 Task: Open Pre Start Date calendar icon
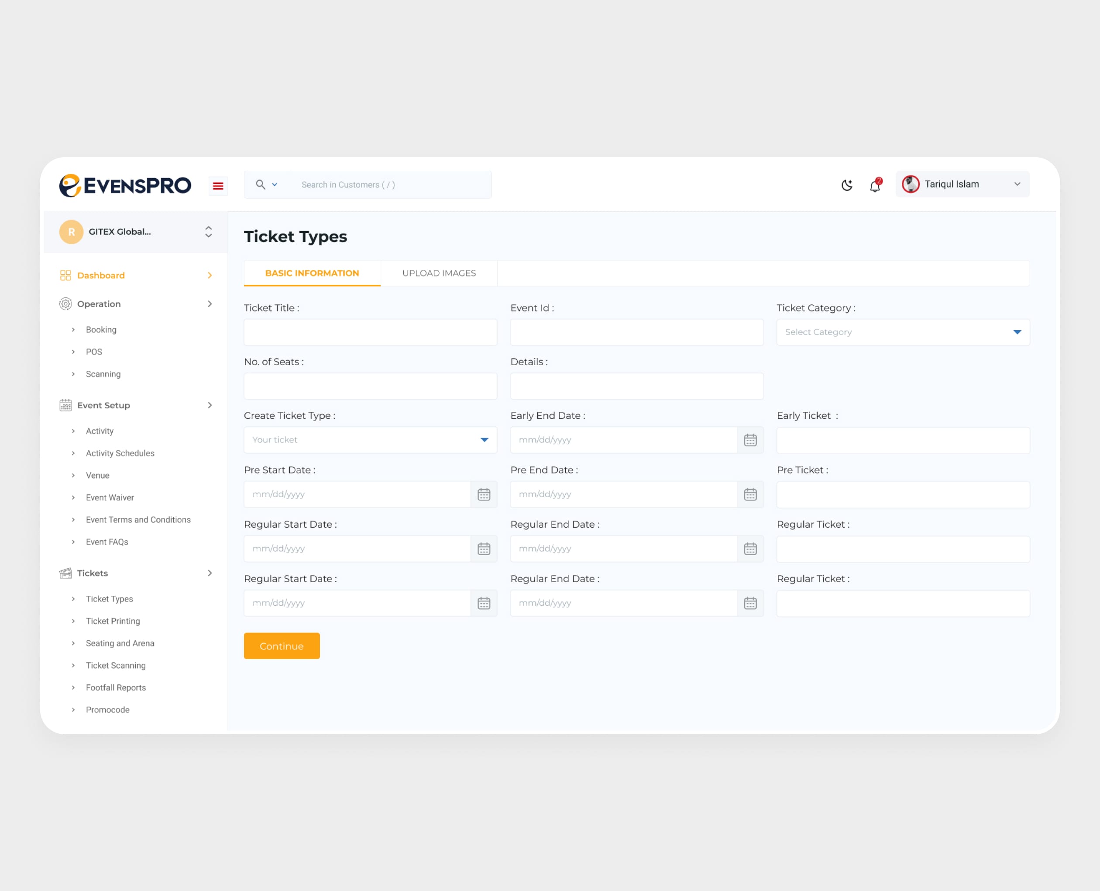tap(484, 494)
